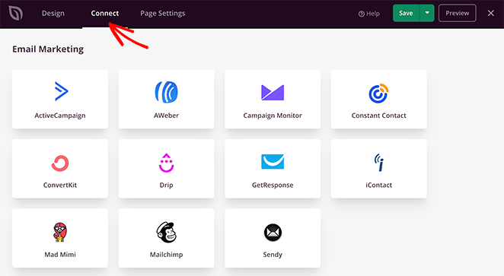The image size is (504, 276).
Task: Select the Constant Contact label text
Action: pyautogui.click(x=378, y=116)
